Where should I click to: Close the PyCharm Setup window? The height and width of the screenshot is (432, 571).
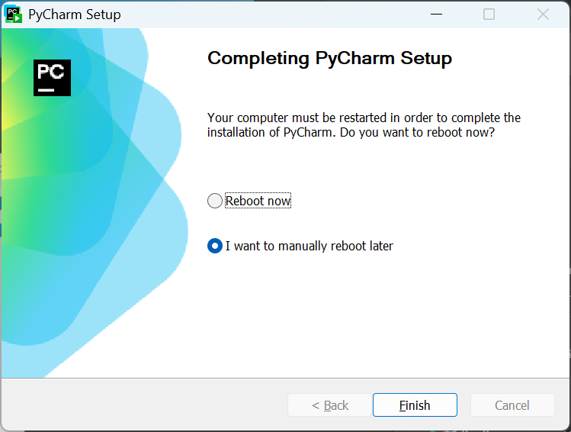tap(543, 15)
